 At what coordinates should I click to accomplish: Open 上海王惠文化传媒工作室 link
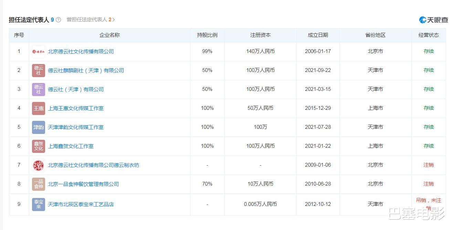tap(76, 108)
